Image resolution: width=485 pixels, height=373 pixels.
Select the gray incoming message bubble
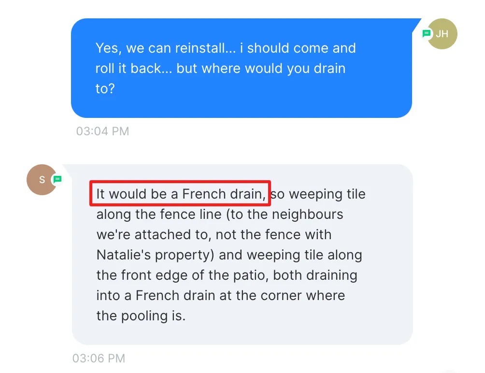pyautogui.click(x=242, y=255)
